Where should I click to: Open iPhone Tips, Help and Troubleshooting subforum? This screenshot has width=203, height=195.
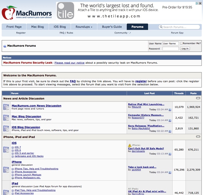36,169
